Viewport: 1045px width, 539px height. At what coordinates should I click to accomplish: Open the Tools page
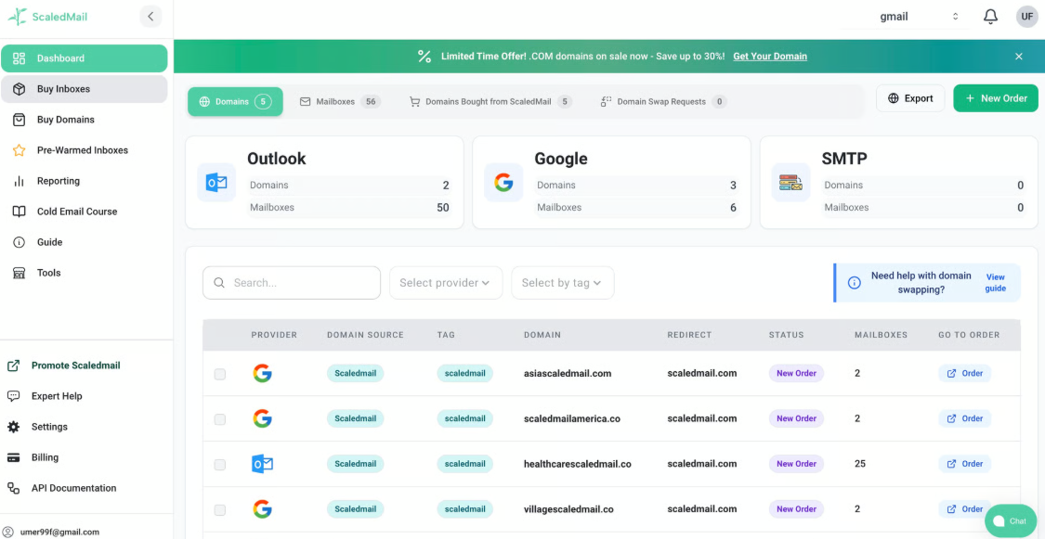click(x=84, y=273)
